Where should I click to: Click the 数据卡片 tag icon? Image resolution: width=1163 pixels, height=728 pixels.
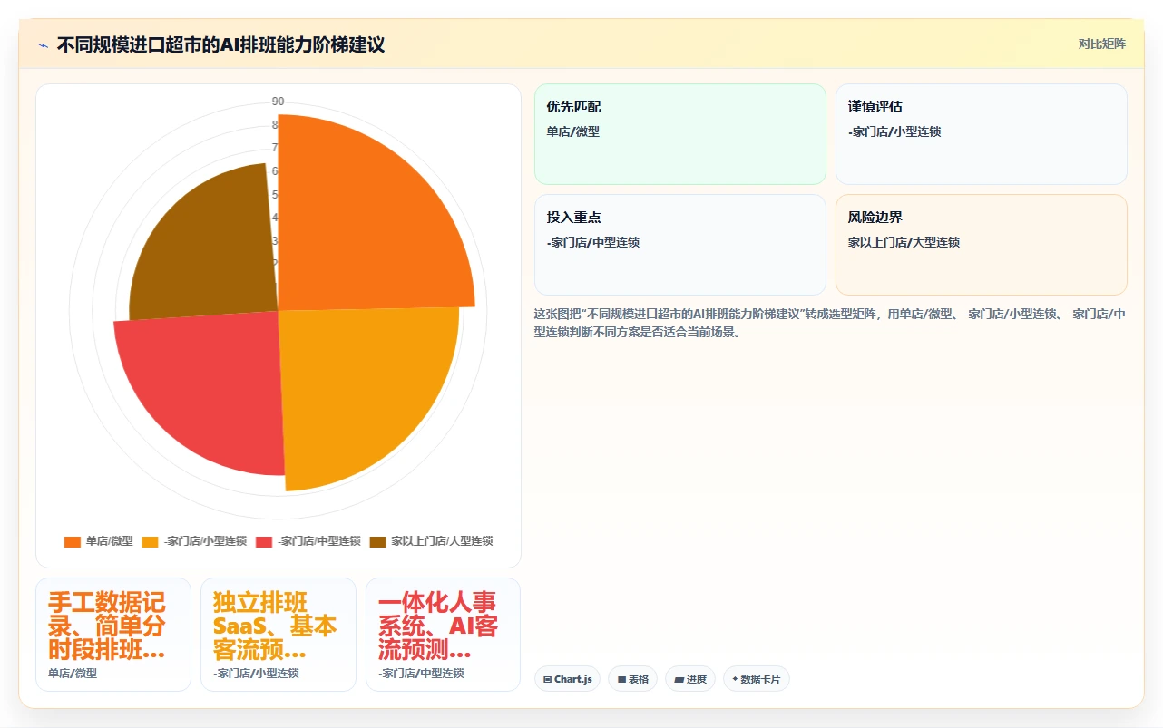pyautogui.click(x=736, y=679)
